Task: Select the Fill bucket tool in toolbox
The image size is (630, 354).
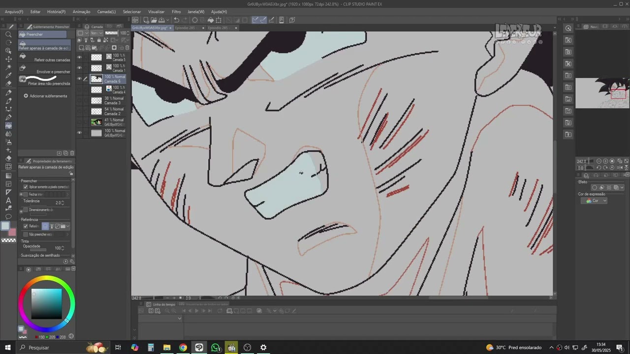Action: coord(8,126)
